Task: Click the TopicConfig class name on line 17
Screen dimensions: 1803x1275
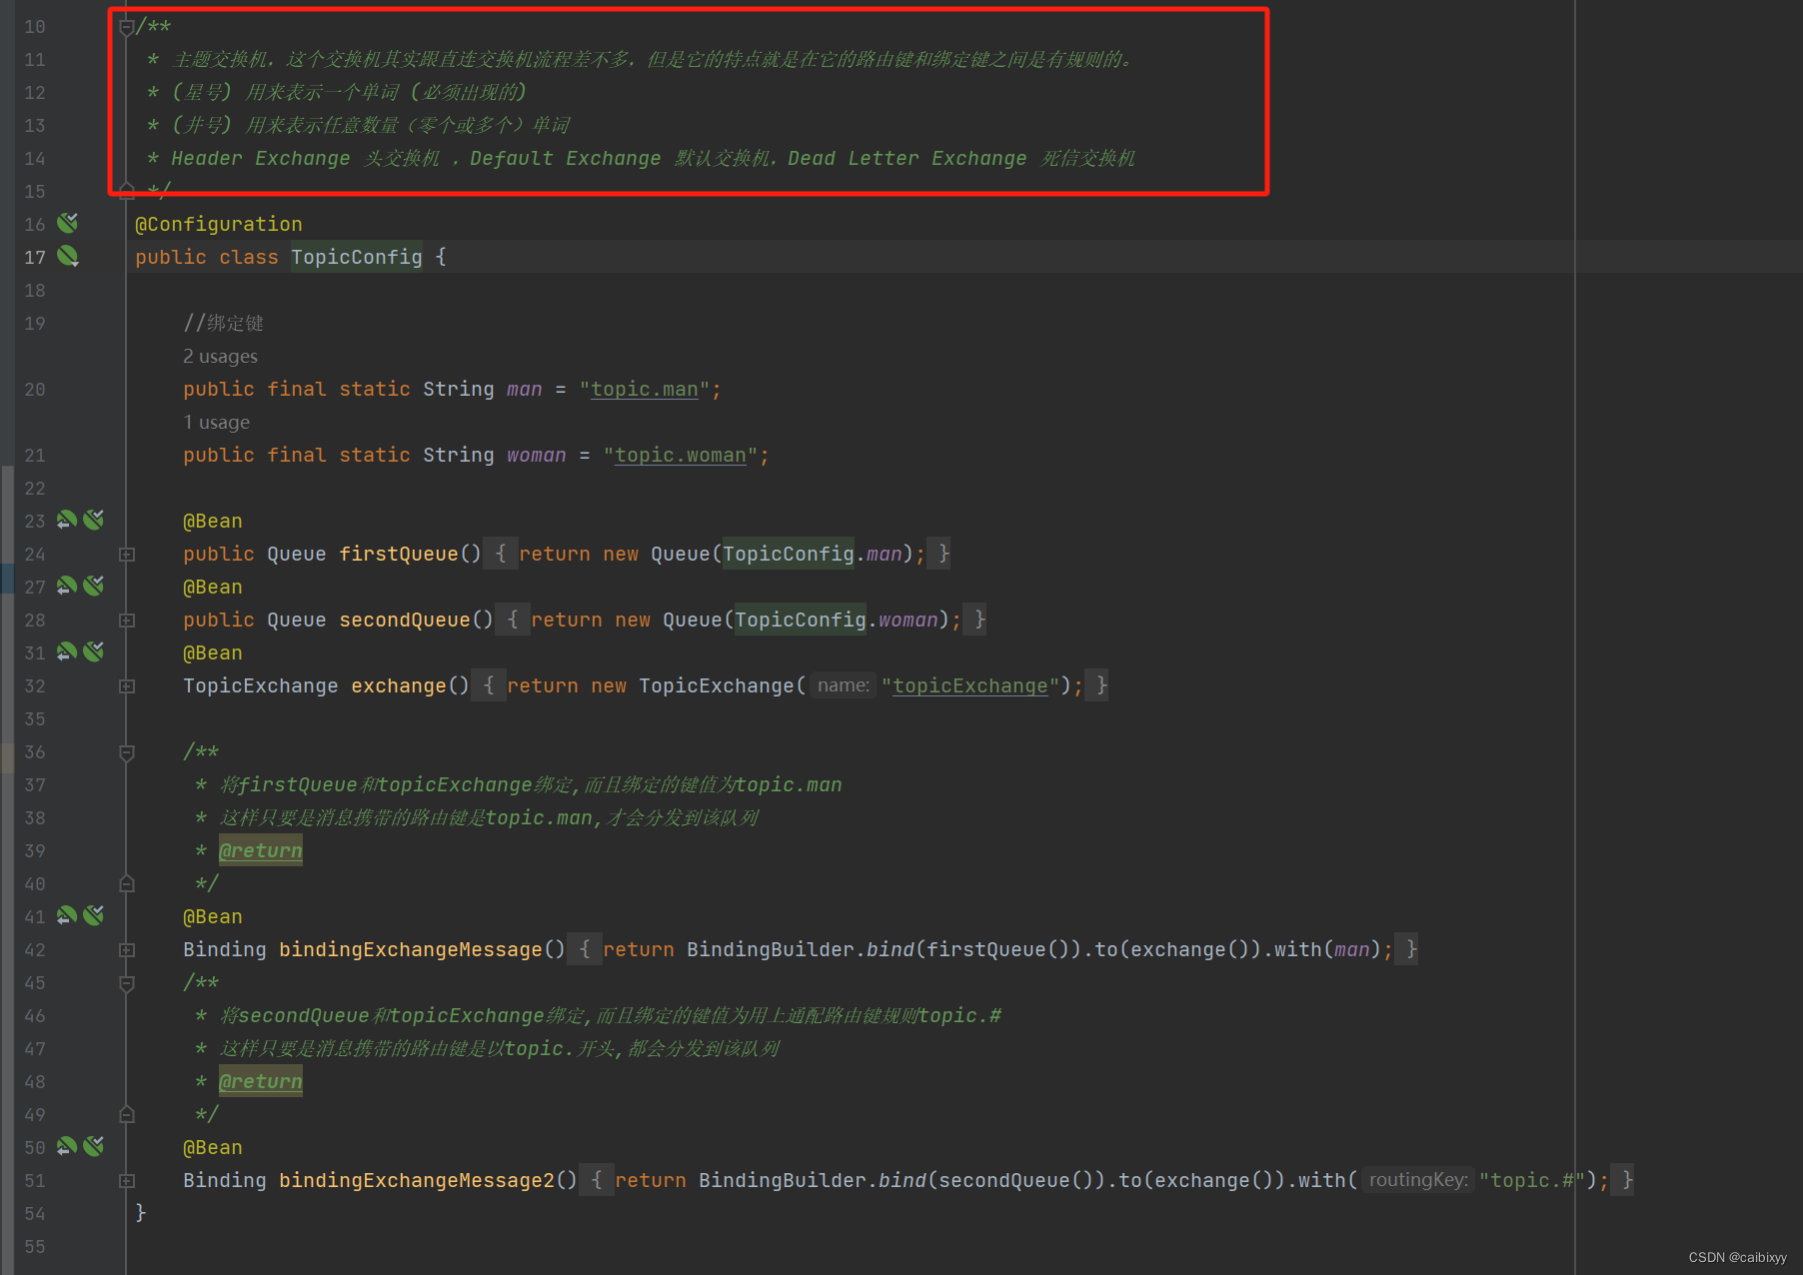Action: pyautogui.click(x=357, y=257)
